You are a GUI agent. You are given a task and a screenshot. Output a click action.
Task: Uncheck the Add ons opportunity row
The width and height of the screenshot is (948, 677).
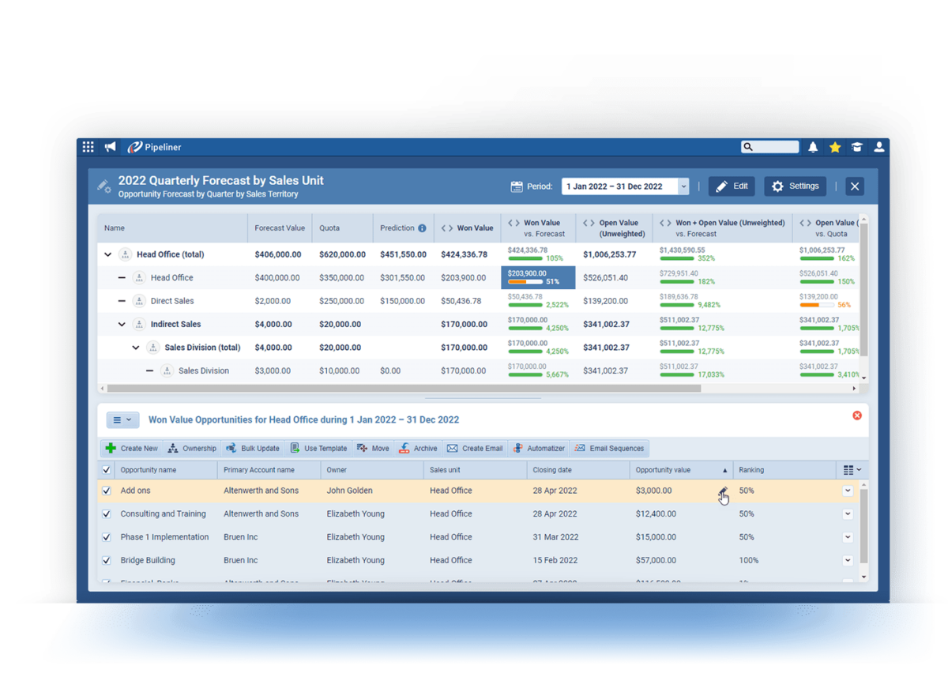(106, 491)
